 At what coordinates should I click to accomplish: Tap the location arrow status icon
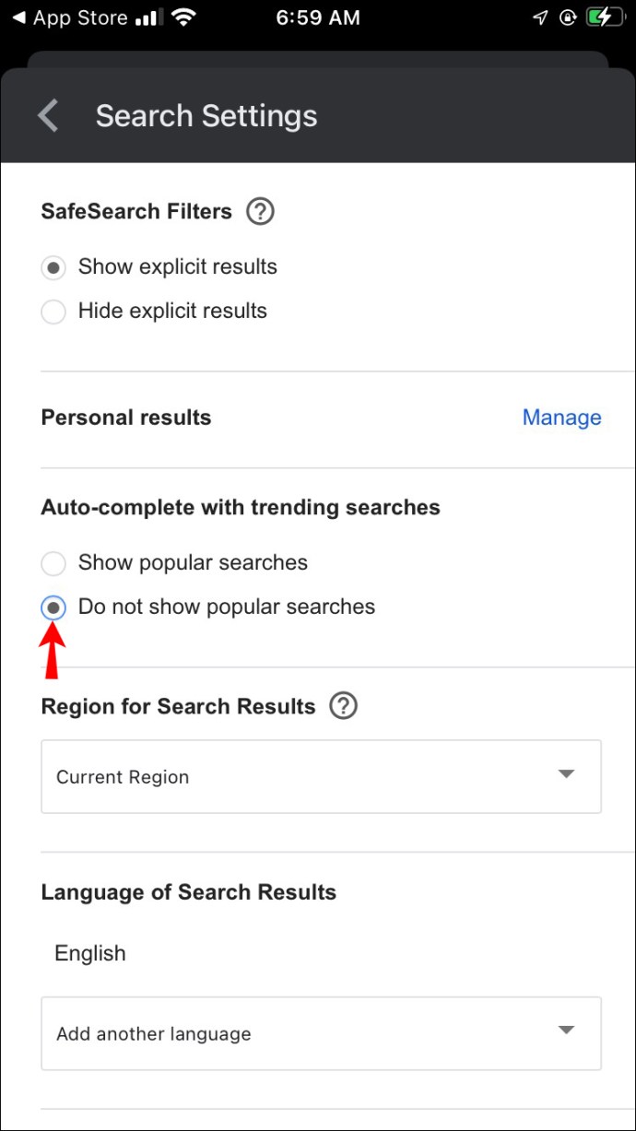pos(541,18)
